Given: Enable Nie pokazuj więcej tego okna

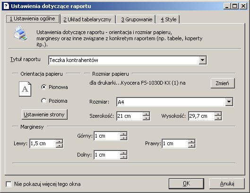Looking at the screenshot, I should pos(9,184).
